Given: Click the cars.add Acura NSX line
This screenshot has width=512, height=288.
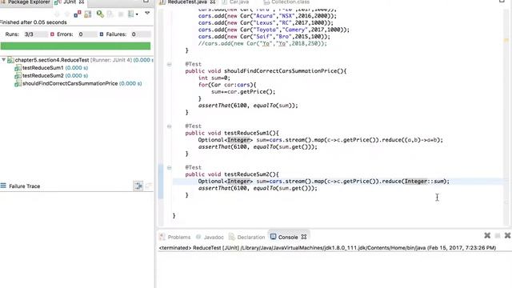Looking at the screenshot, I should (x=267, y=16).
